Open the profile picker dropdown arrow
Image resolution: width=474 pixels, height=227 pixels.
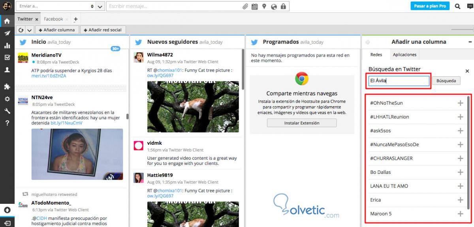[x=100, y=6]
